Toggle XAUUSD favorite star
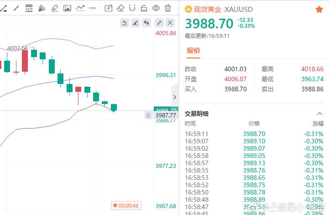Screen dimensions: 329x215 pos(319,10)
